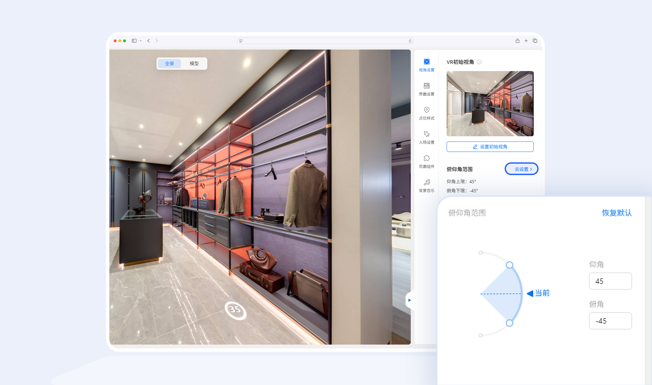This screenshot has width=652, height=385.
Task: Click the page icon in the address bar
Action: click(241, 41)
